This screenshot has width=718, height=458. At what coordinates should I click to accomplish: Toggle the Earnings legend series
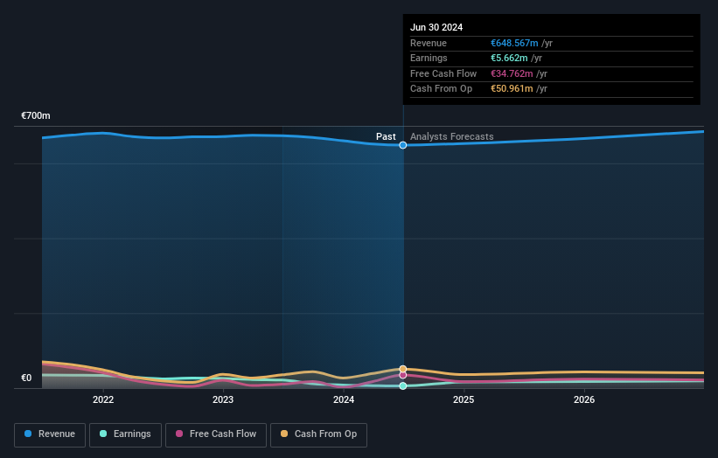125,434
